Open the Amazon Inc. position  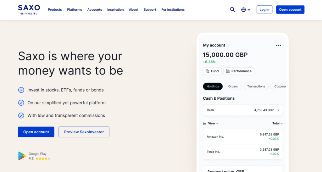point(243,137)
